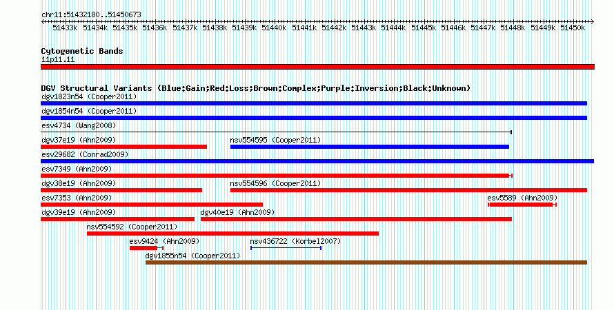Select the blue esv29682 gain bar
The height and width of the screenshot is (310, 614).
click(317, 161)
